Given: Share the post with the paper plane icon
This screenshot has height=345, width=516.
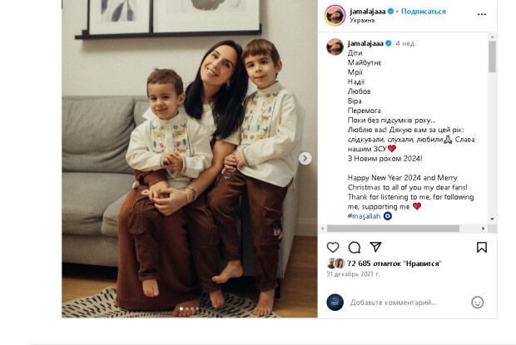Looking at the screenshot, I should [375, 247].
